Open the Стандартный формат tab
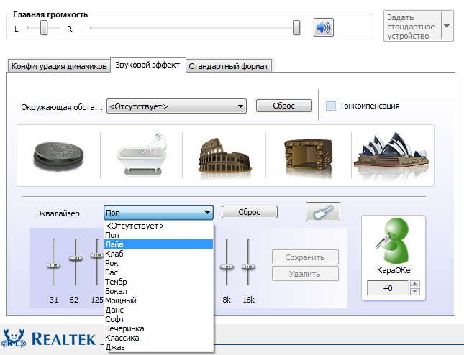The width and height of the screenshot is (464, 355). [x=229, y=66]
